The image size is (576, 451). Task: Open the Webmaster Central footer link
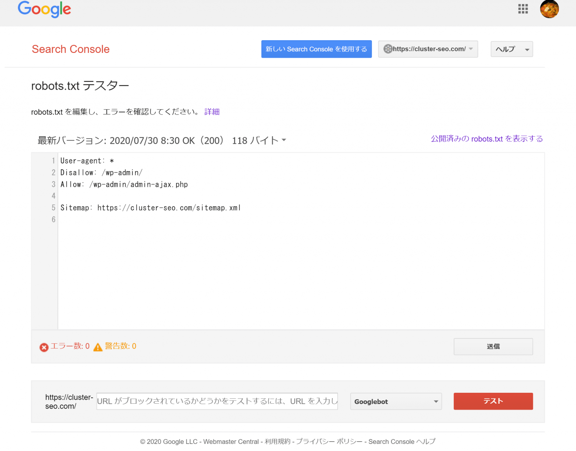(x=231, y=442)
